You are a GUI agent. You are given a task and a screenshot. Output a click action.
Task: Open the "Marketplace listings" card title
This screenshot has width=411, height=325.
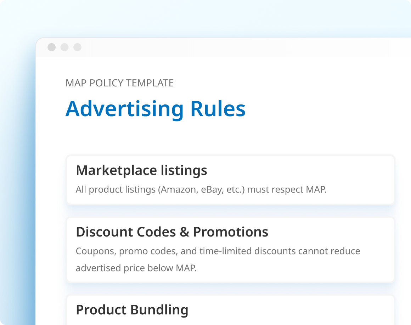141,170
